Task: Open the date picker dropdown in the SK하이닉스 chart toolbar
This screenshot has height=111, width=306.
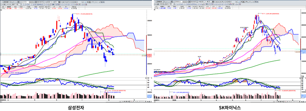Action: point(197,2)
